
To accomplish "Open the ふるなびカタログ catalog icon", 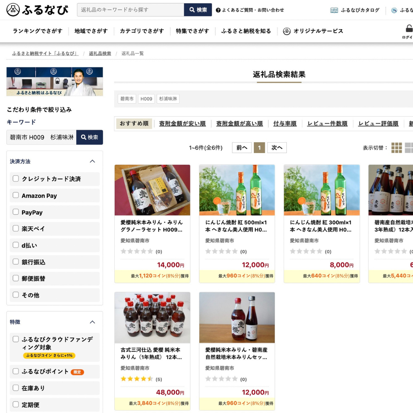I will [x=334, y=10].
